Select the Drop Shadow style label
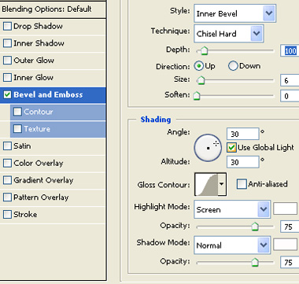The width and height of the screenshot is (299, 284). tap(38, 26)
